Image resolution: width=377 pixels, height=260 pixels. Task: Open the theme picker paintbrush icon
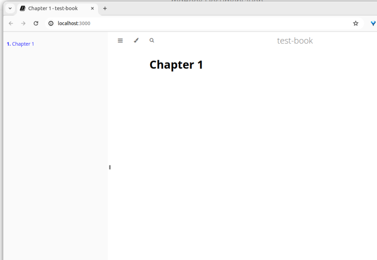click(136, 41)
